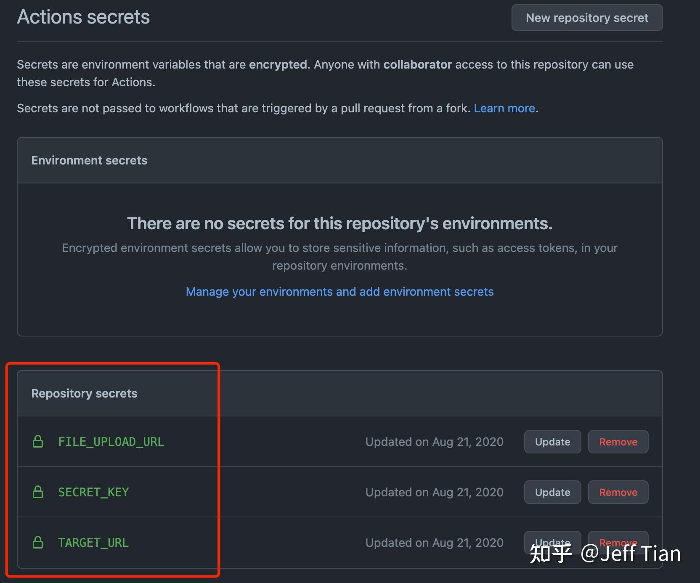Viewport: 700px width, 583px height.
Task: Click the lock icon beside TARGET_URL
Action: pos(38,543)
